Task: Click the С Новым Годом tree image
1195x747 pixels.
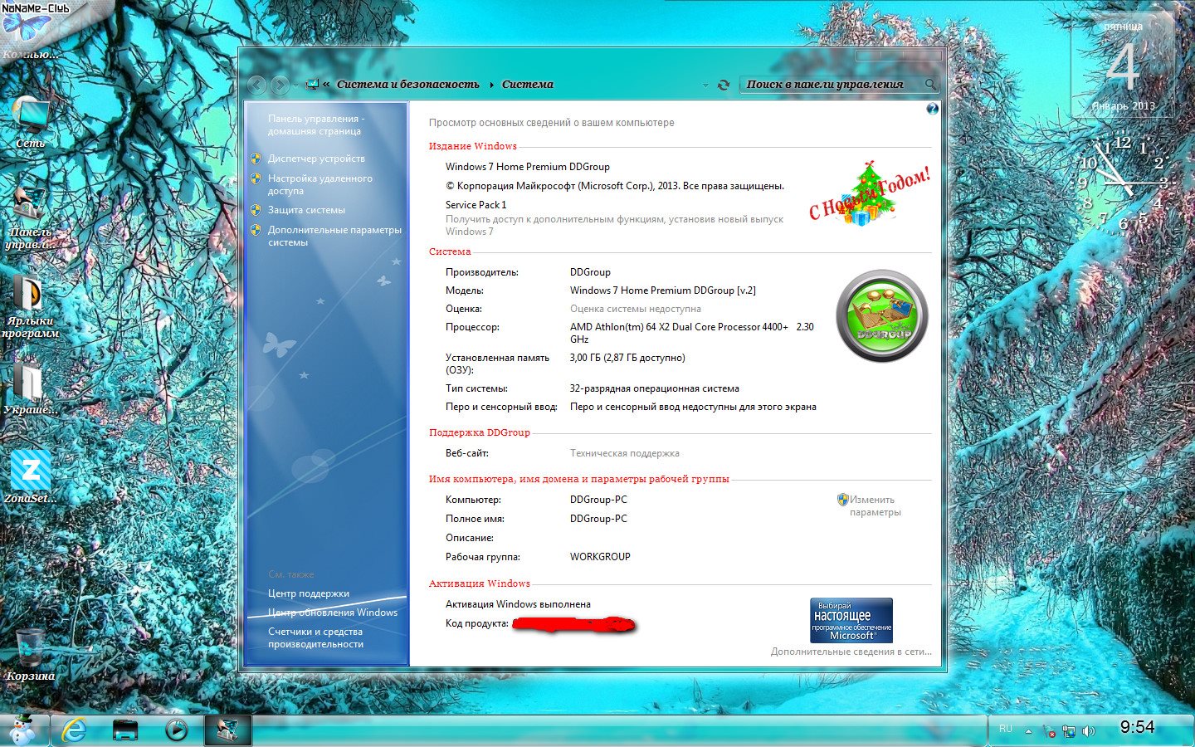Action: coord(870,194)
